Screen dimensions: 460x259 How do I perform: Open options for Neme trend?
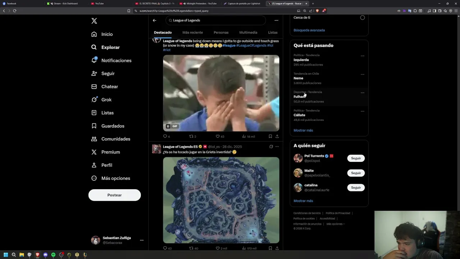click(x=362, y=74)
